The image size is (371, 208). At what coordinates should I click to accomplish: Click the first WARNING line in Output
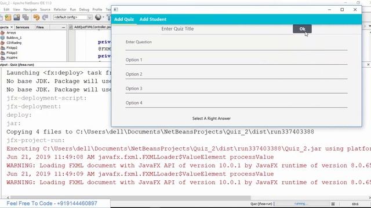pos(188,166)
